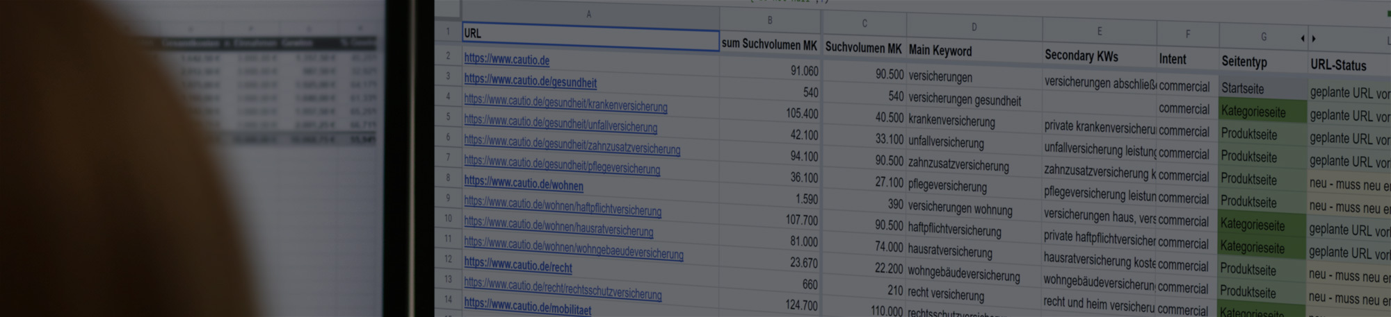This screenshot has width=1391, height=317.
Task: Click the right hidden-columns arrow after column G
Action: pos(1314,39)
